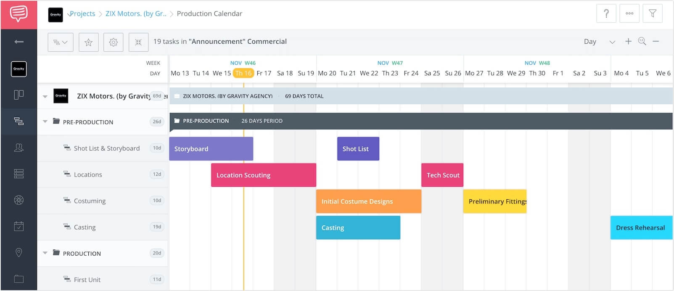Click the Initial Costume Designs bar
The image size is (674, 291).
click(x=369, y=201)
